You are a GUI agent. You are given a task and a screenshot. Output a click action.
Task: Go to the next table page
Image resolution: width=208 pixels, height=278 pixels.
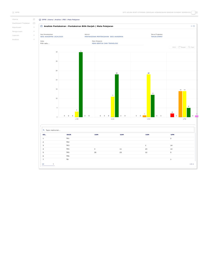193,164
